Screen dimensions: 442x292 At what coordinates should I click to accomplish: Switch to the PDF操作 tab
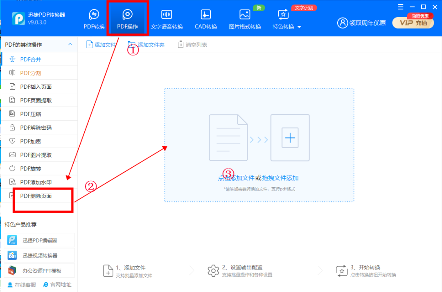pos(127,19)
